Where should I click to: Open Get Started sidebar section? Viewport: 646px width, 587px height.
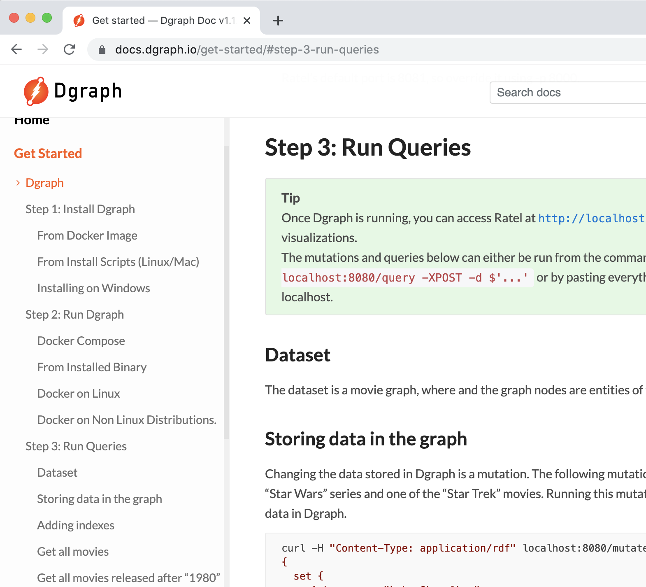tap(48, 154)
